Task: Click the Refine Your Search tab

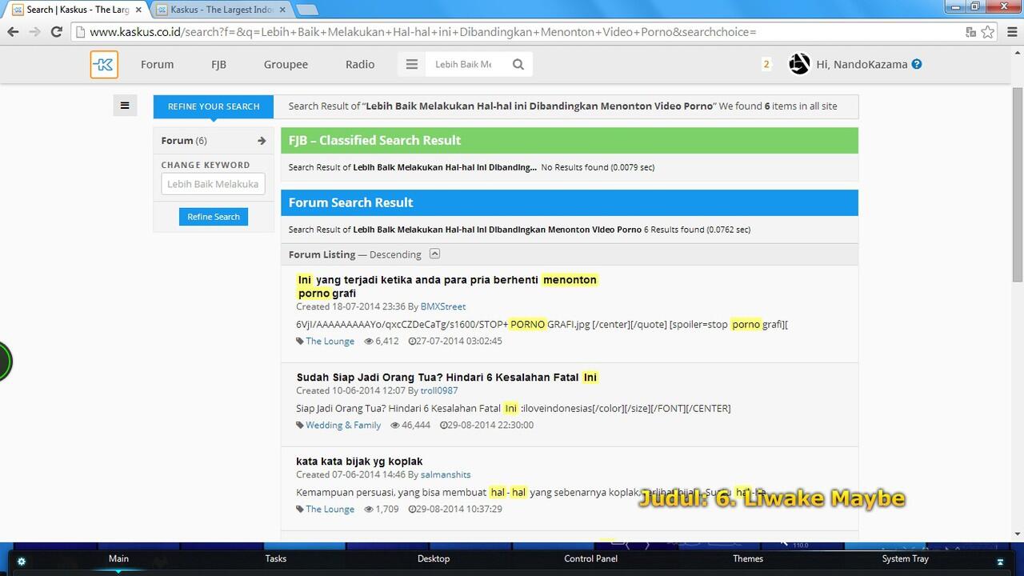Action: (x=214, y=106)
